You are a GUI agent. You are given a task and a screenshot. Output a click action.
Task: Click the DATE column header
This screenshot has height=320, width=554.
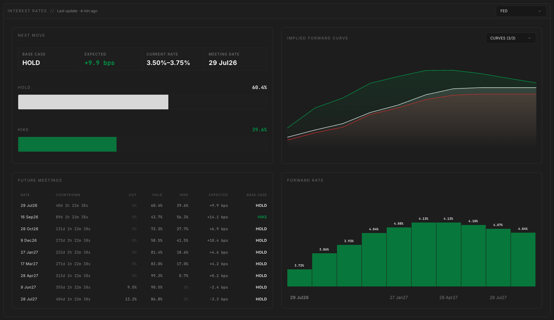[25, 195]
